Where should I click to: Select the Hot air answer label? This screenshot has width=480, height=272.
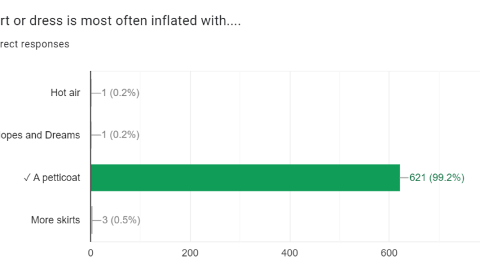pyautogui.click(x=65, y=93)
